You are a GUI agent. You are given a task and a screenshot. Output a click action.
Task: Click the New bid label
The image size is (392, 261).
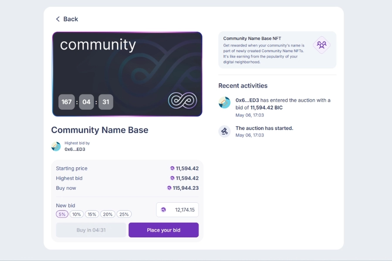click(65, 206)
